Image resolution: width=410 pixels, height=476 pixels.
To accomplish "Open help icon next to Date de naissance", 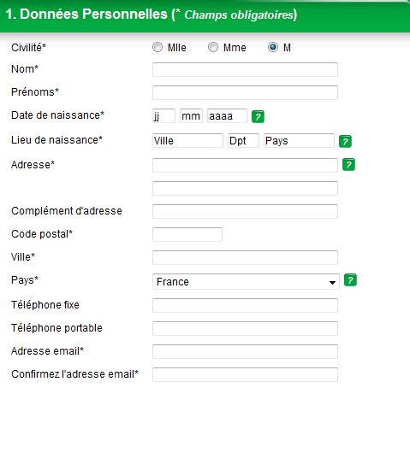I will (x=258, y=116).
